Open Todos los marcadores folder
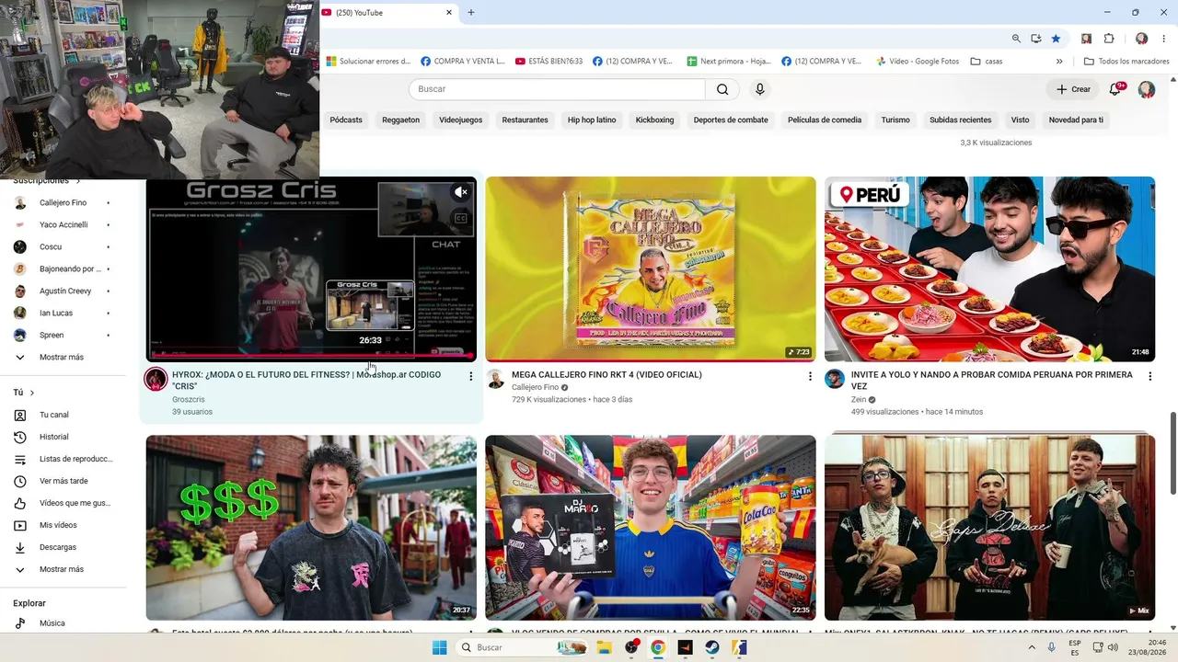Image resolution: width=1178 pixels, height=662 pixels. tap(1126, 62)
